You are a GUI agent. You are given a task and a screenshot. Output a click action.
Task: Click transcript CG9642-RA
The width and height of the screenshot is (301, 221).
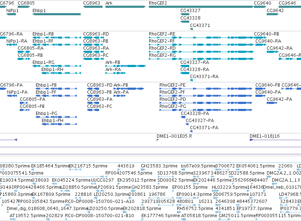273,52
